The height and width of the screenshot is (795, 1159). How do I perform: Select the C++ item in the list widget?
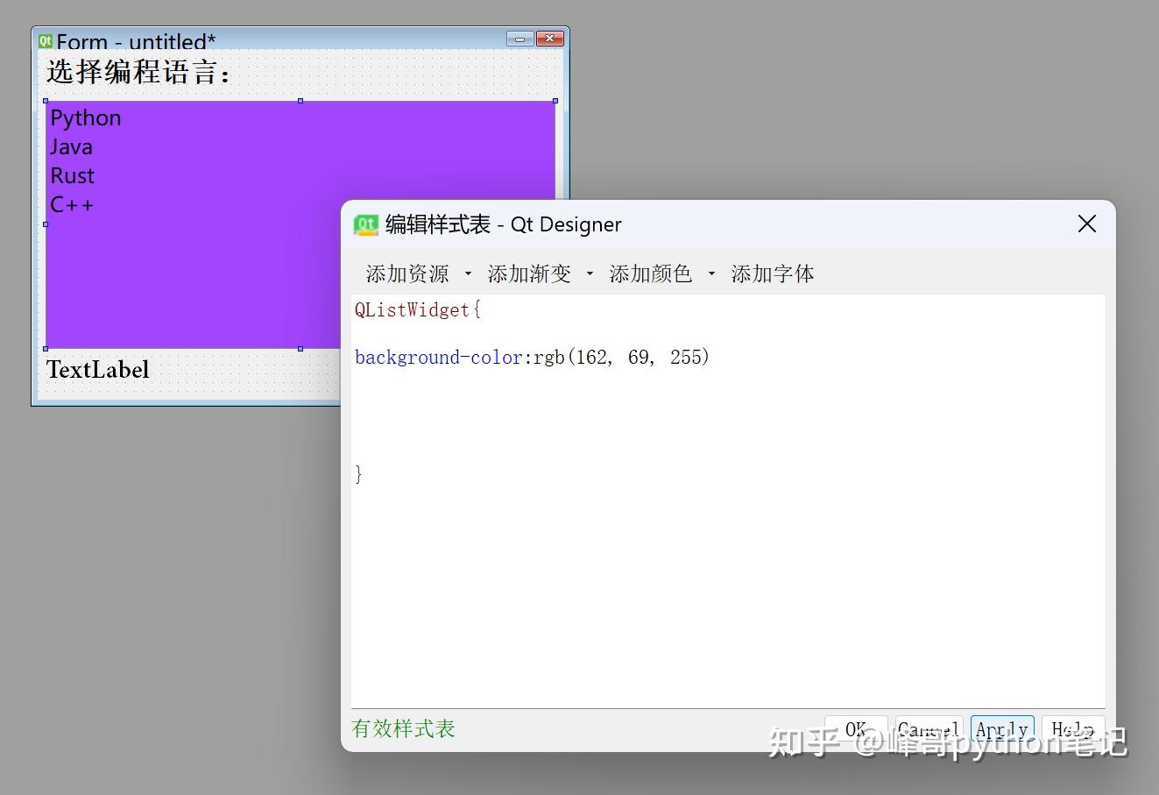71,204
